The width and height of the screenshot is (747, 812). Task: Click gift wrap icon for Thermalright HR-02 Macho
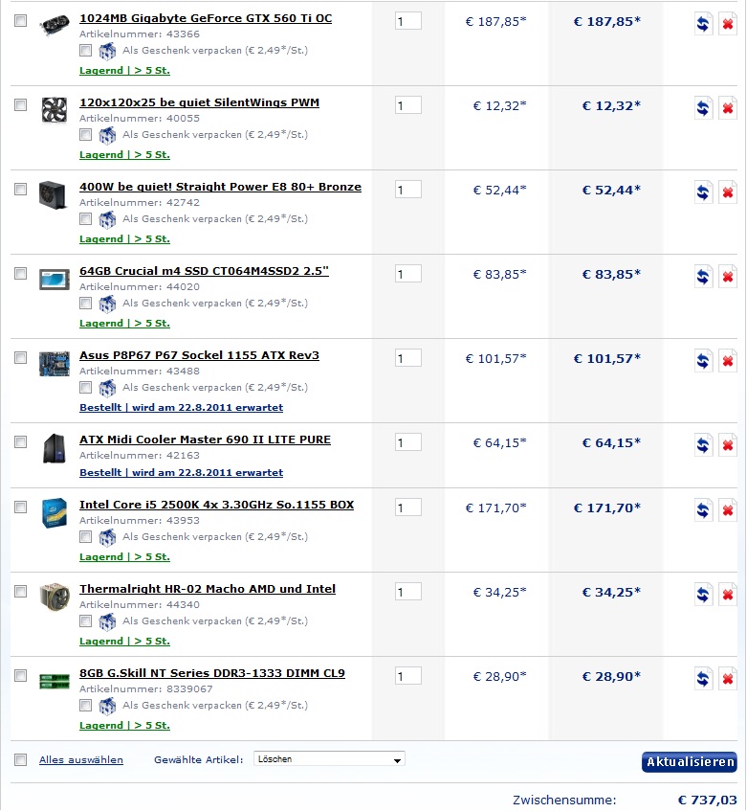click(x=107, y=621)
